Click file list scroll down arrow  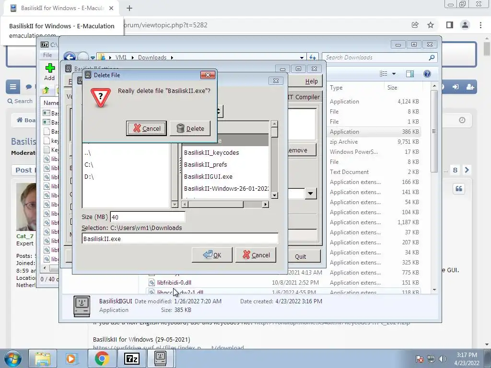pyautogui.click(x=274, y=195)
